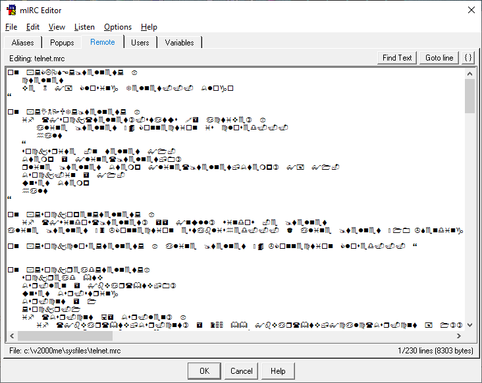Viewport: 482px width, 383px height.
Task: Open the Help menu
Action: click(x=149, y=27)
